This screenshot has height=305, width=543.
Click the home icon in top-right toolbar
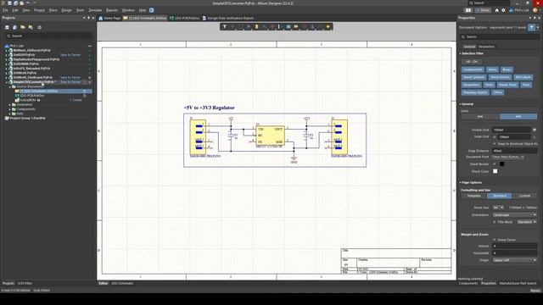(x=496, y=10)
